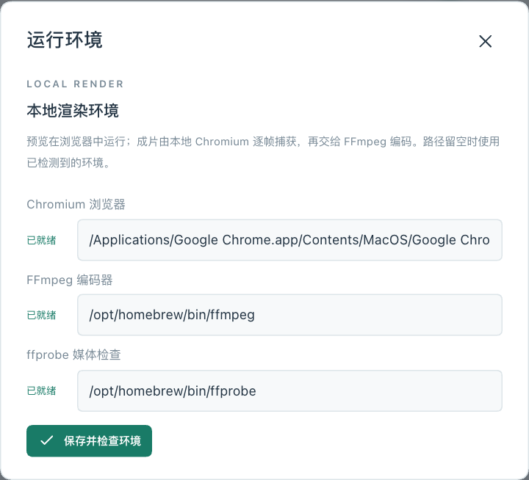Click the 运行环境 dialog title
This screenshot has height=480, width=529.
click(65, 40)
